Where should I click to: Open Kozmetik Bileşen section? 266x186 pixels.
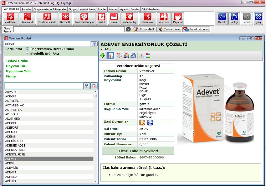[84, 18]
